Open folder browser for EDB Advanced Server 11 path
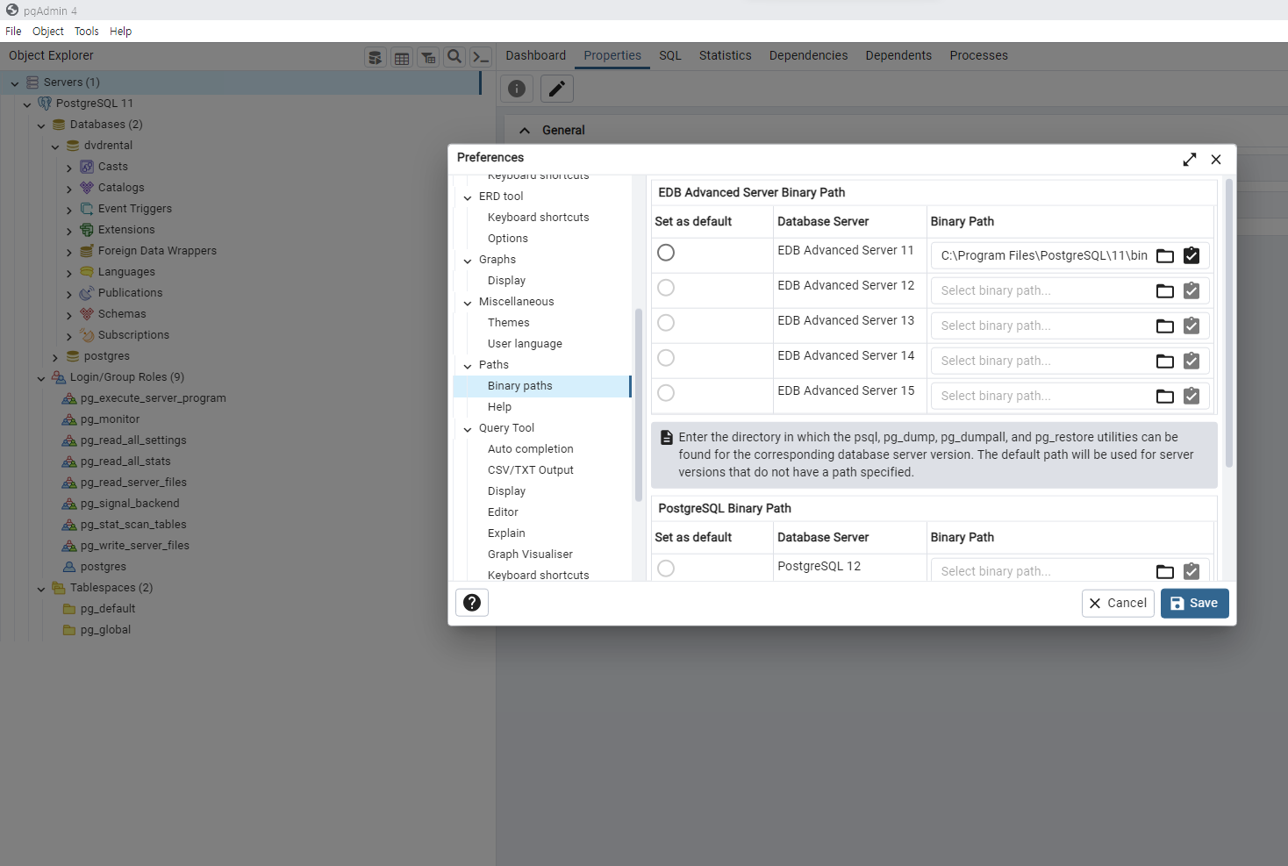The image size is (1288, 866). click(1165, 256)
